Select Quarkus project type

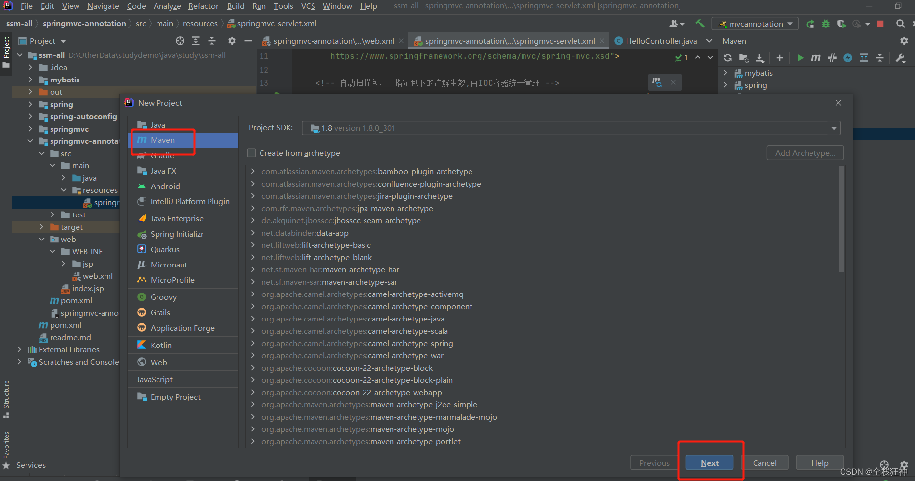(x=183, y=249)
